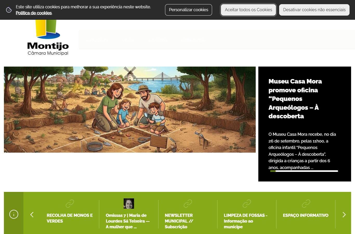
Task: Show the next quick links with right arrow
Action: 344,214
